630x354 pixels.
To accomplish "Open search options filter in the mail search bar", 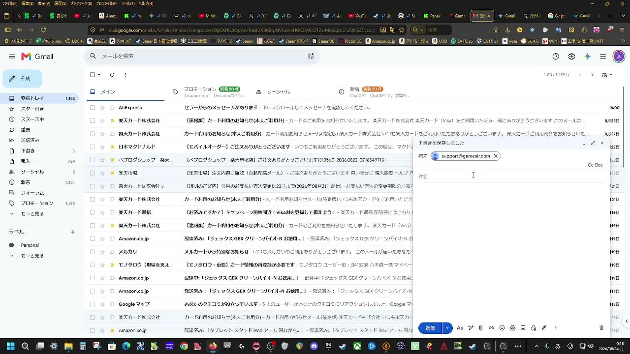I will click(x=311, y=56).
